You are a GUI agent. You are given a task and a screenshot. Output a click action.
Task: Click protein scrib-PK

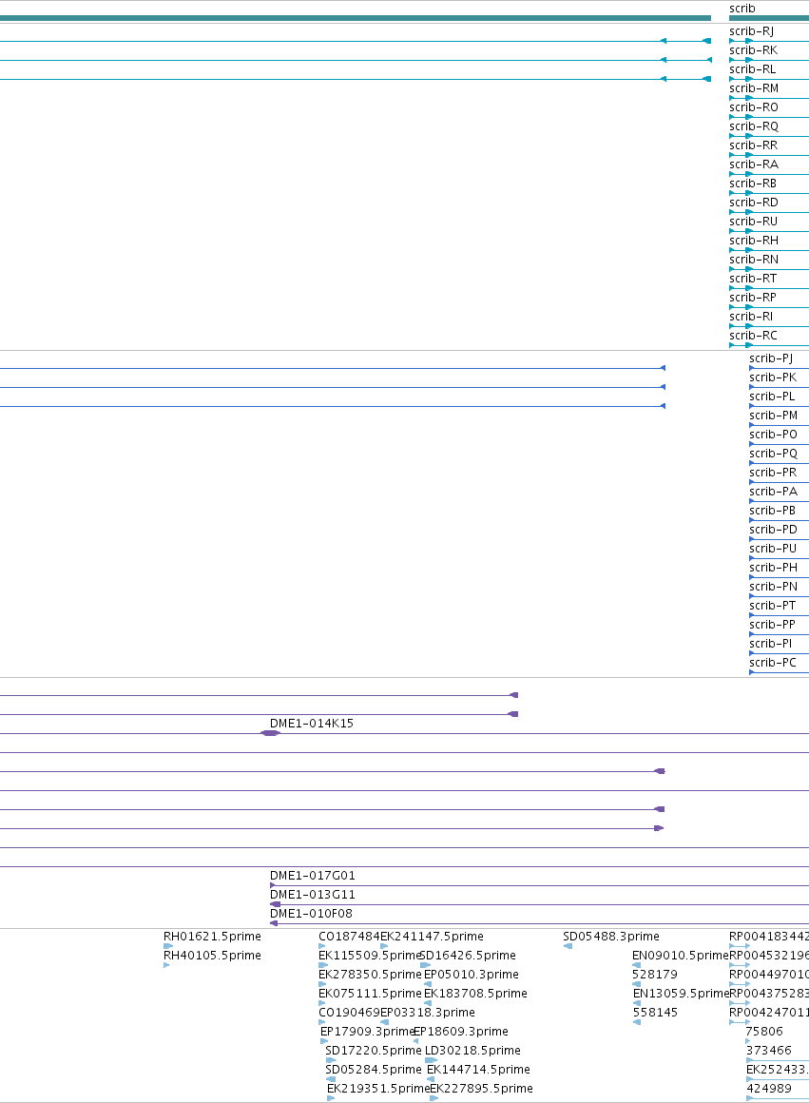773,377
